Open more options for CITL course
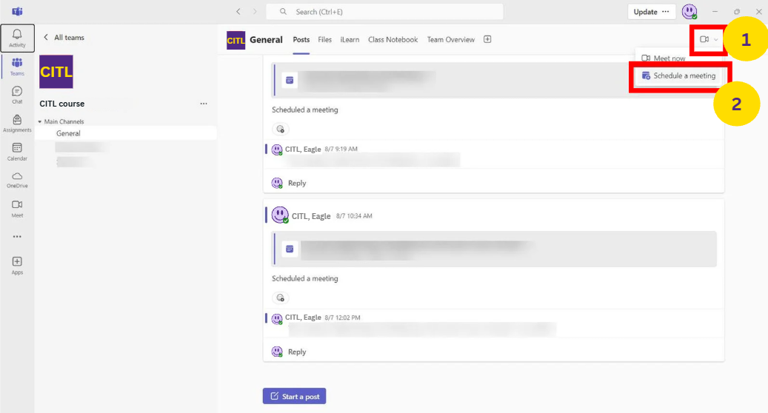 pos(204,104)
